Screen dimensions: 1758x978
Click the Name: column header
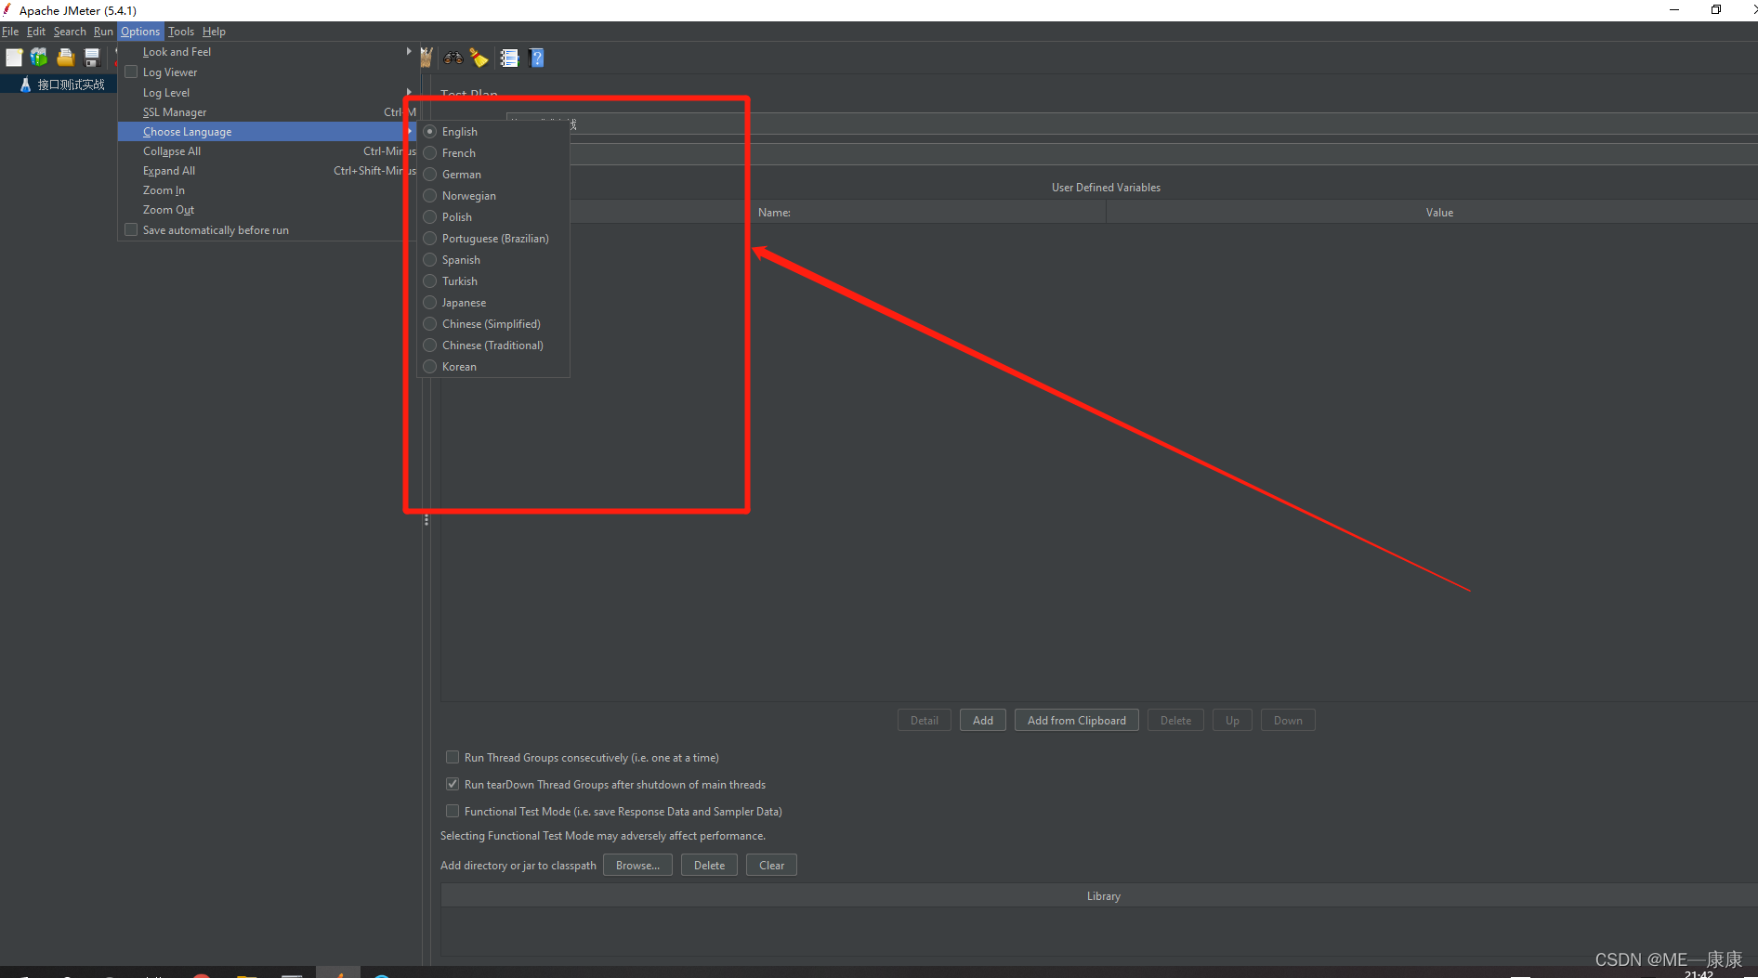pyautogui.click(x=775, y=213)
